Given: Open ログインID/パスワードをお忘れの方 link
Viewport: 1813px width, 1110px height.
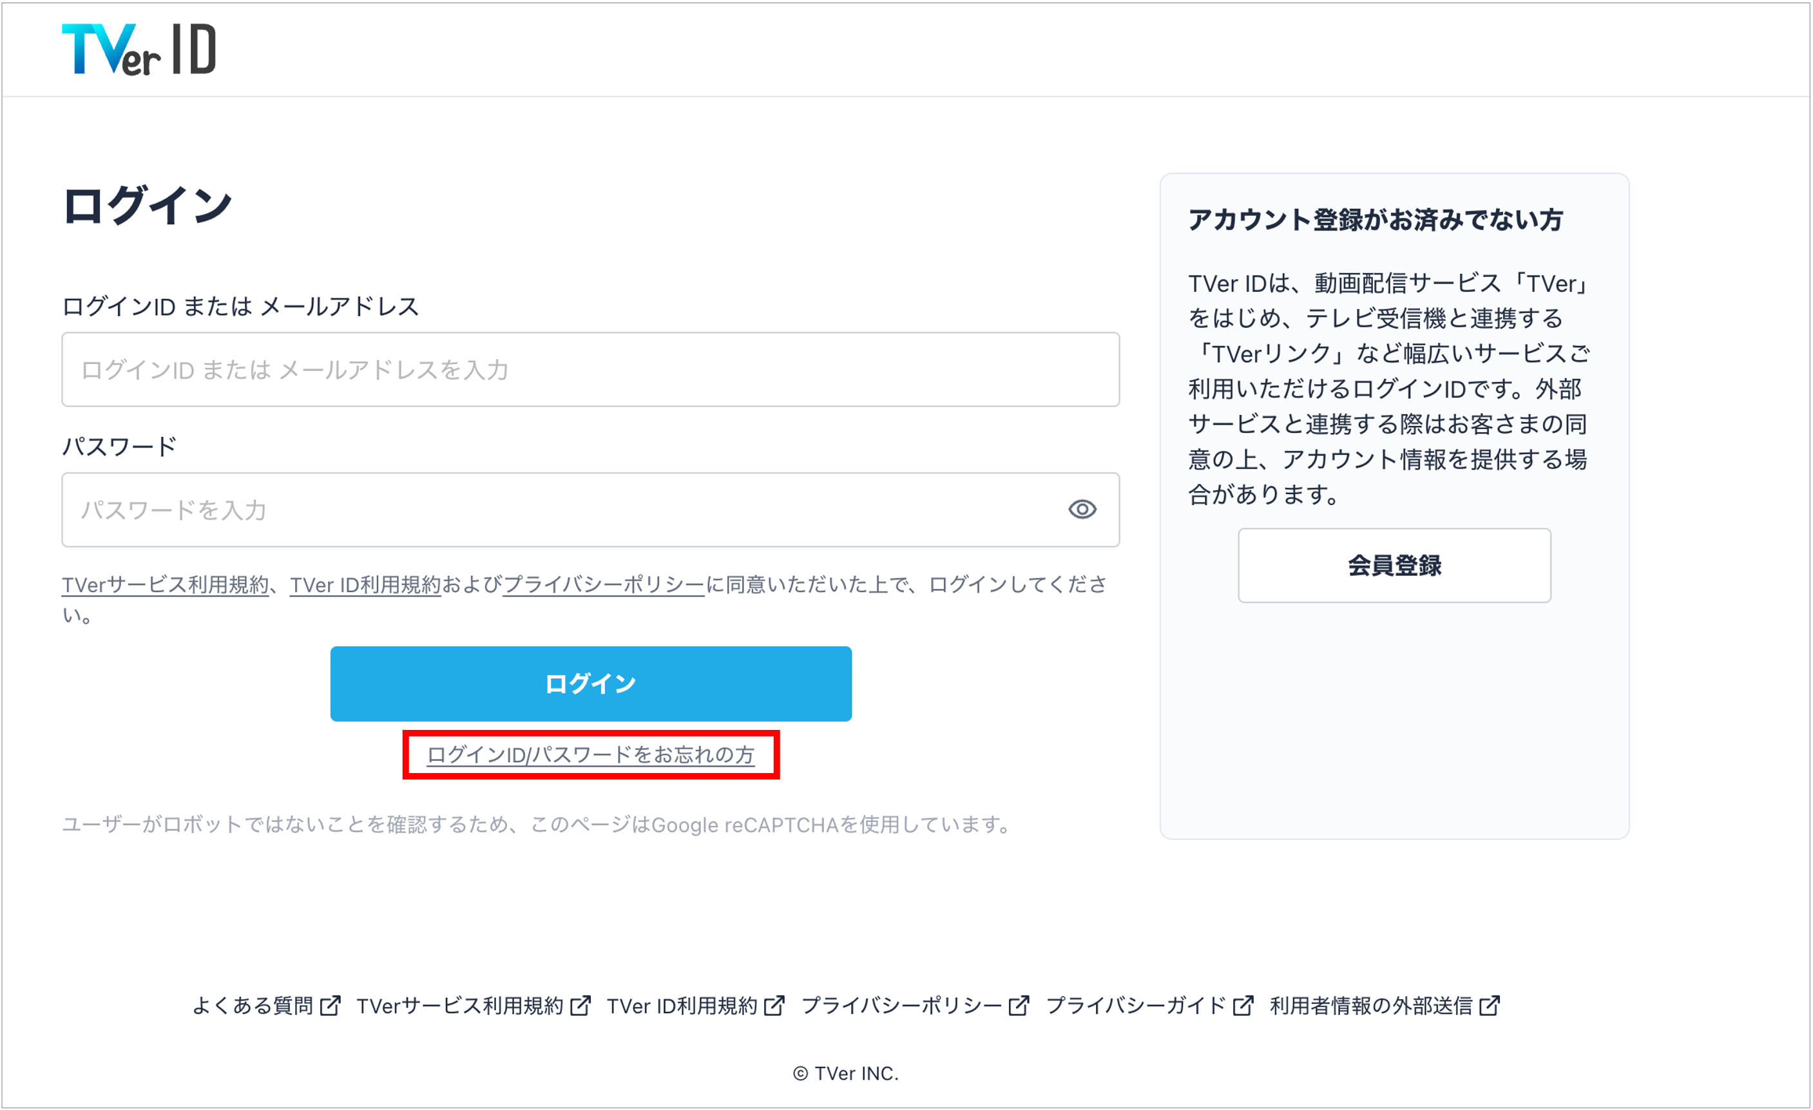Looking at the screenshot, I should coord(591,755).
